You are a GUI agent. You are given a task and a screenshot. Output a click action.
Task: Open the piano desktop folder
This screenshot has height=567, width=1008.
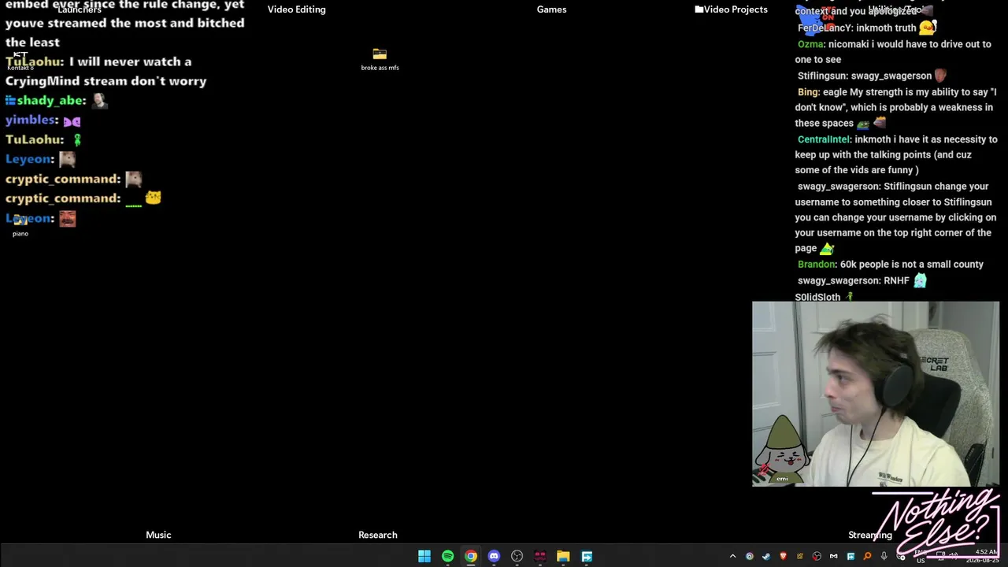20,225
